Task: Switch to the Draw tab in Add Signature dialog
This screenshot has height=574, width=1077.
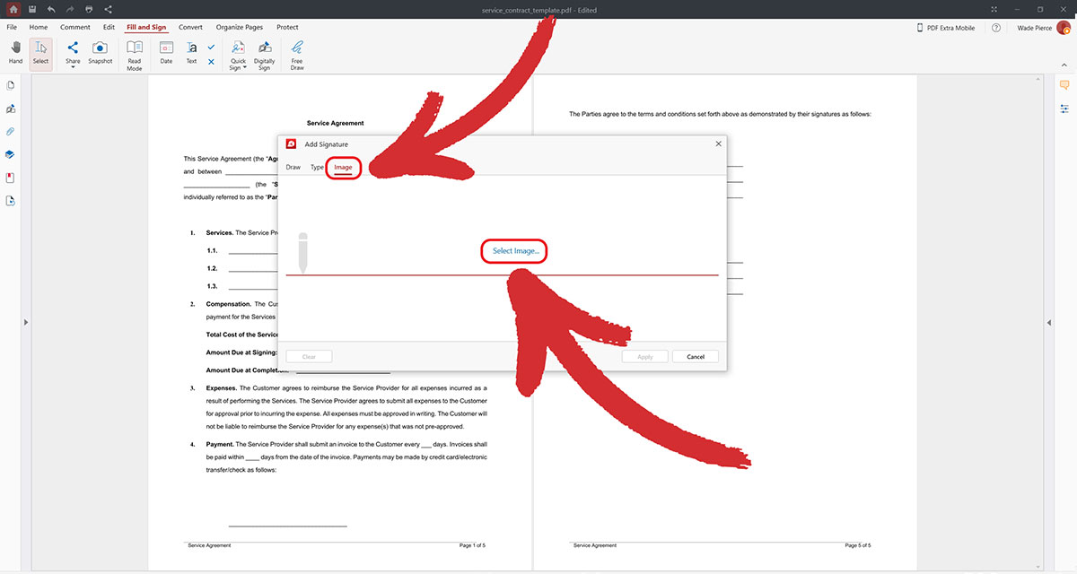Action: point(293,167)
